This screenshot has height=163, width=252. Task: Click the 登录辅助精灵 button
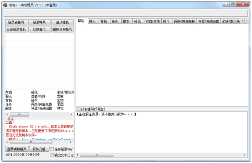pyautogui.click(x=17, y=149)
